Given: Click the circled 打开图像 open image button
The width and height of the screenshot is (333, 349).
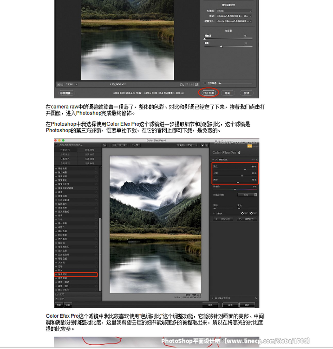Looking at the screenshot, I should point(209,93).
